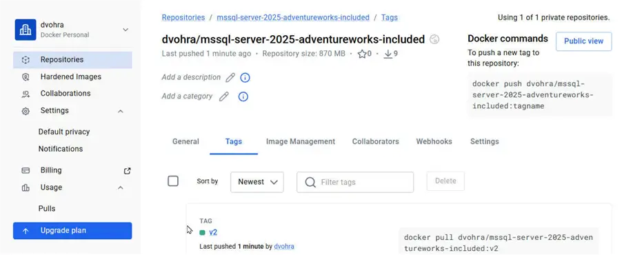Screen dimensions: 622x255
Task: Open Default privacy settings
Action: pyautogui.click(x=64, y=132)
